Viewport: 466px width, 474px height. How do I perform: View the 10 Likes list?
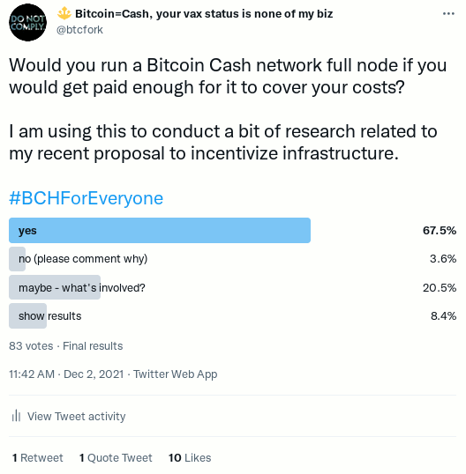pyautogui.click(x=190, y=457)
